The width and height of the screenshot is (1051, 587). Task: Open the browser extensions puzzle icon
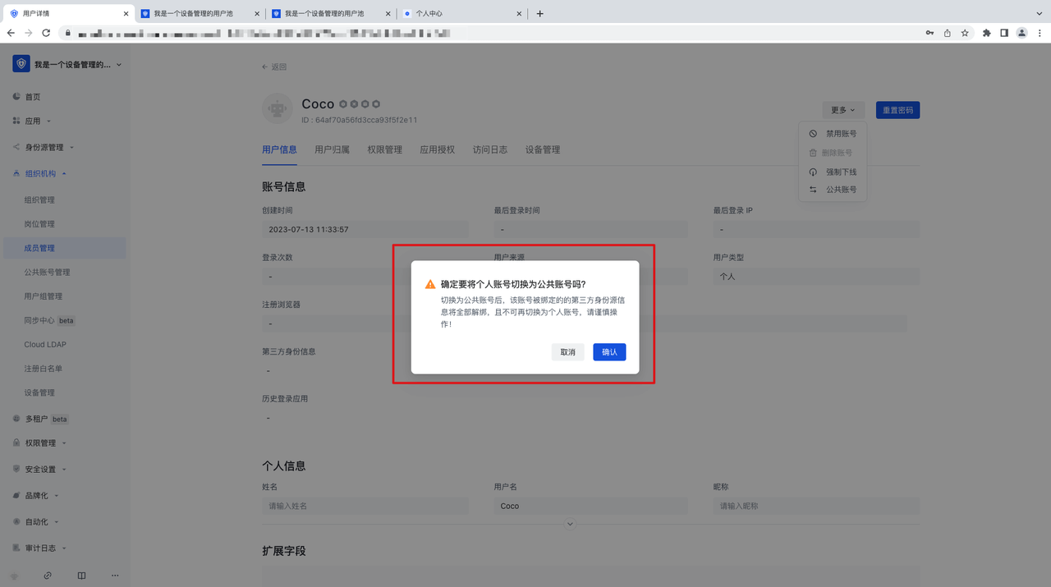pyautogui.click(x=987, y=33)
